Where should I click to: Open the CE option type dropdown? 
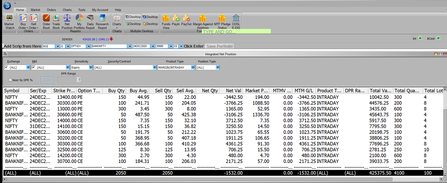click(181, 46)
